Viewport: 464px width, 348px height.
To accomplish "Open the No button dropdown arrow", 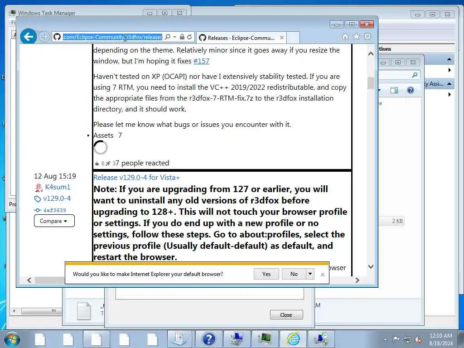I will click(310, 274).
